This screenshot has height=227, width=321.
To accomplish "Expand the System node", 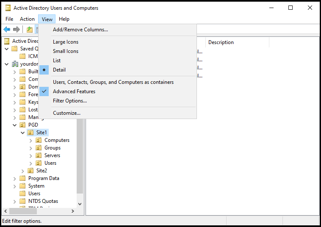I will click(15, 186).
